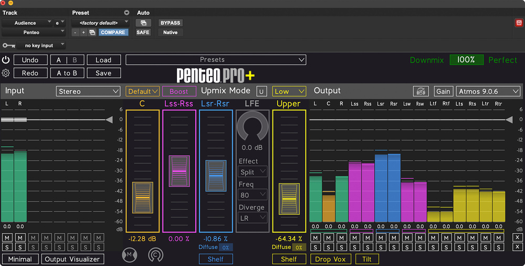Click the red target icon at top right
Image resolution: width=525 pixels, height=266 pixels.
pos(519,23)
